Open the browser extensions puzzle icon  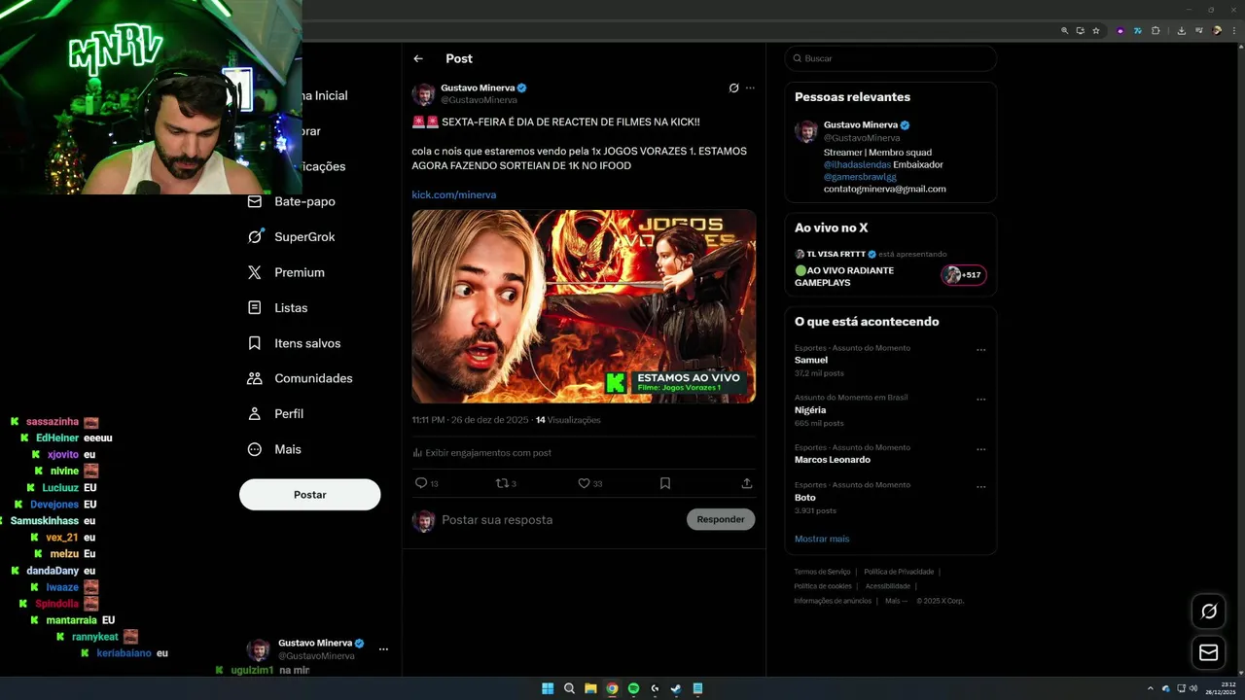click(x=1156, y=30)
